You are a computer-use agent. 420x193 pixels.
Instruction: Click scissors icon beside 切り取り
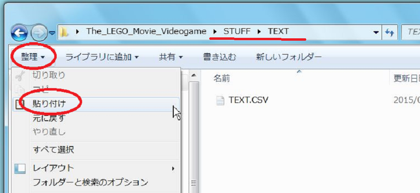click(x=20, y=76)
